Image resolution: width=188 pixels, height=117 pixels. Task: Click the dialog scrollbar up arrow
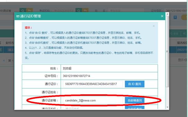[x=167, y=14]
